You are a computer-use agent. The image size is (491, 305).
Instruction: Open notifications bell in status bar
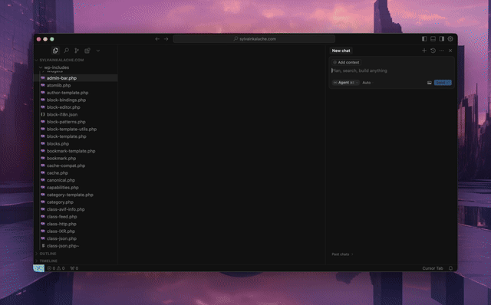click(x=450, y=268)
